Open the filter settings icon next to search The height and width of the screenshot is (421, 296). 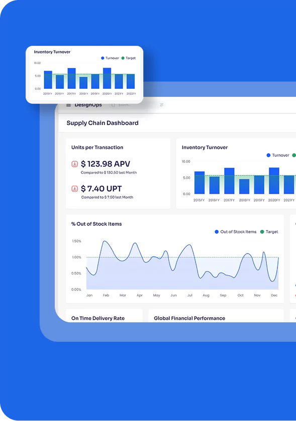point(161,105)
